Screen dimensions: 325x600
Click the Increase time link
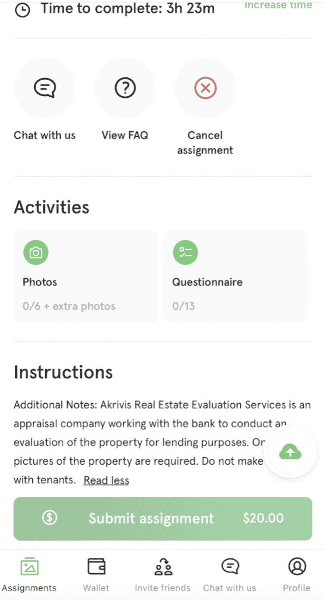(x=278, y=5)
